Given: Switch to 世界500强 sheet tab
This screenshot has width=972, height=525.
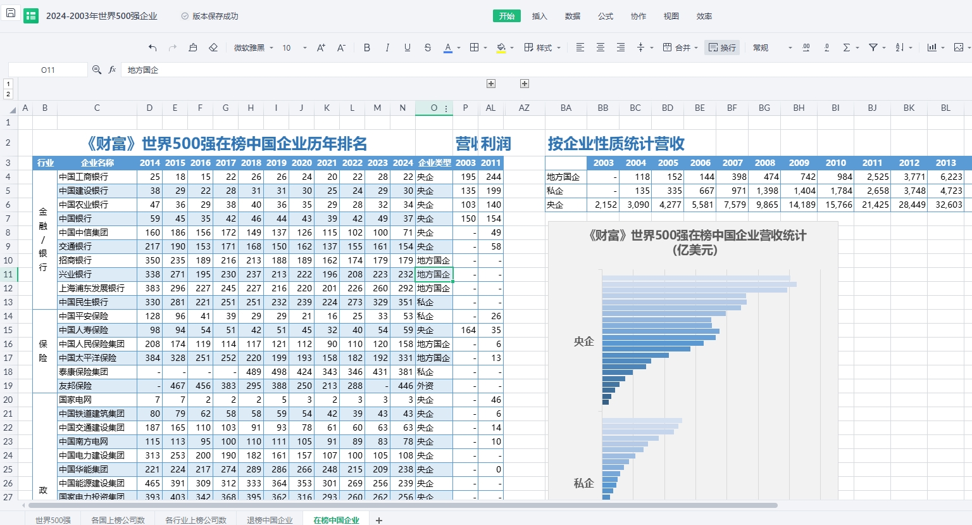Looking at the screenshot, I should [x=53, y=520].
